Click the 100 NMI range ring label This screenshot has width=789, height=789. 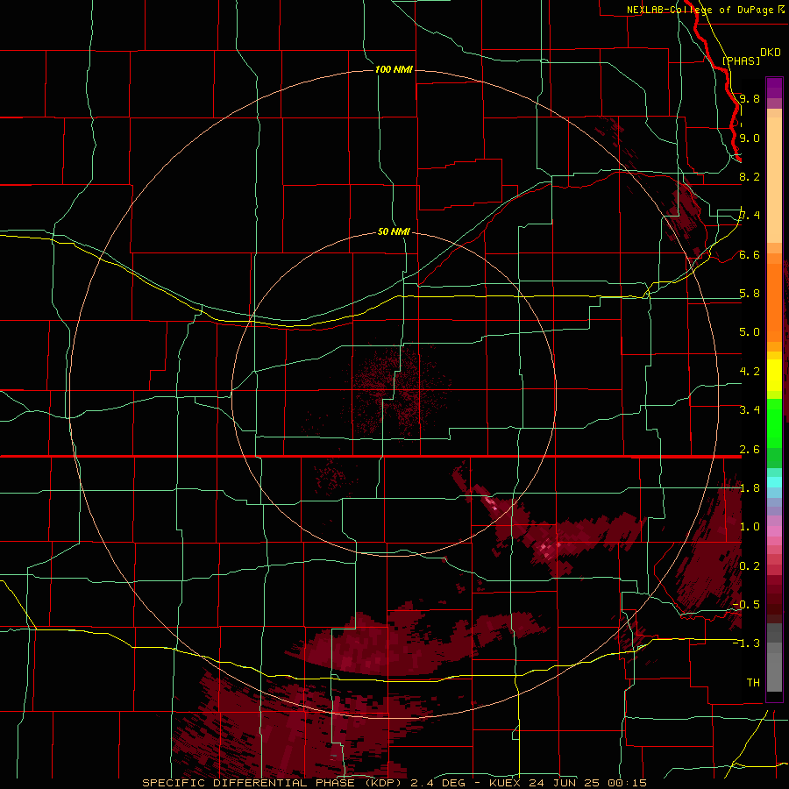tap(394, 69)
